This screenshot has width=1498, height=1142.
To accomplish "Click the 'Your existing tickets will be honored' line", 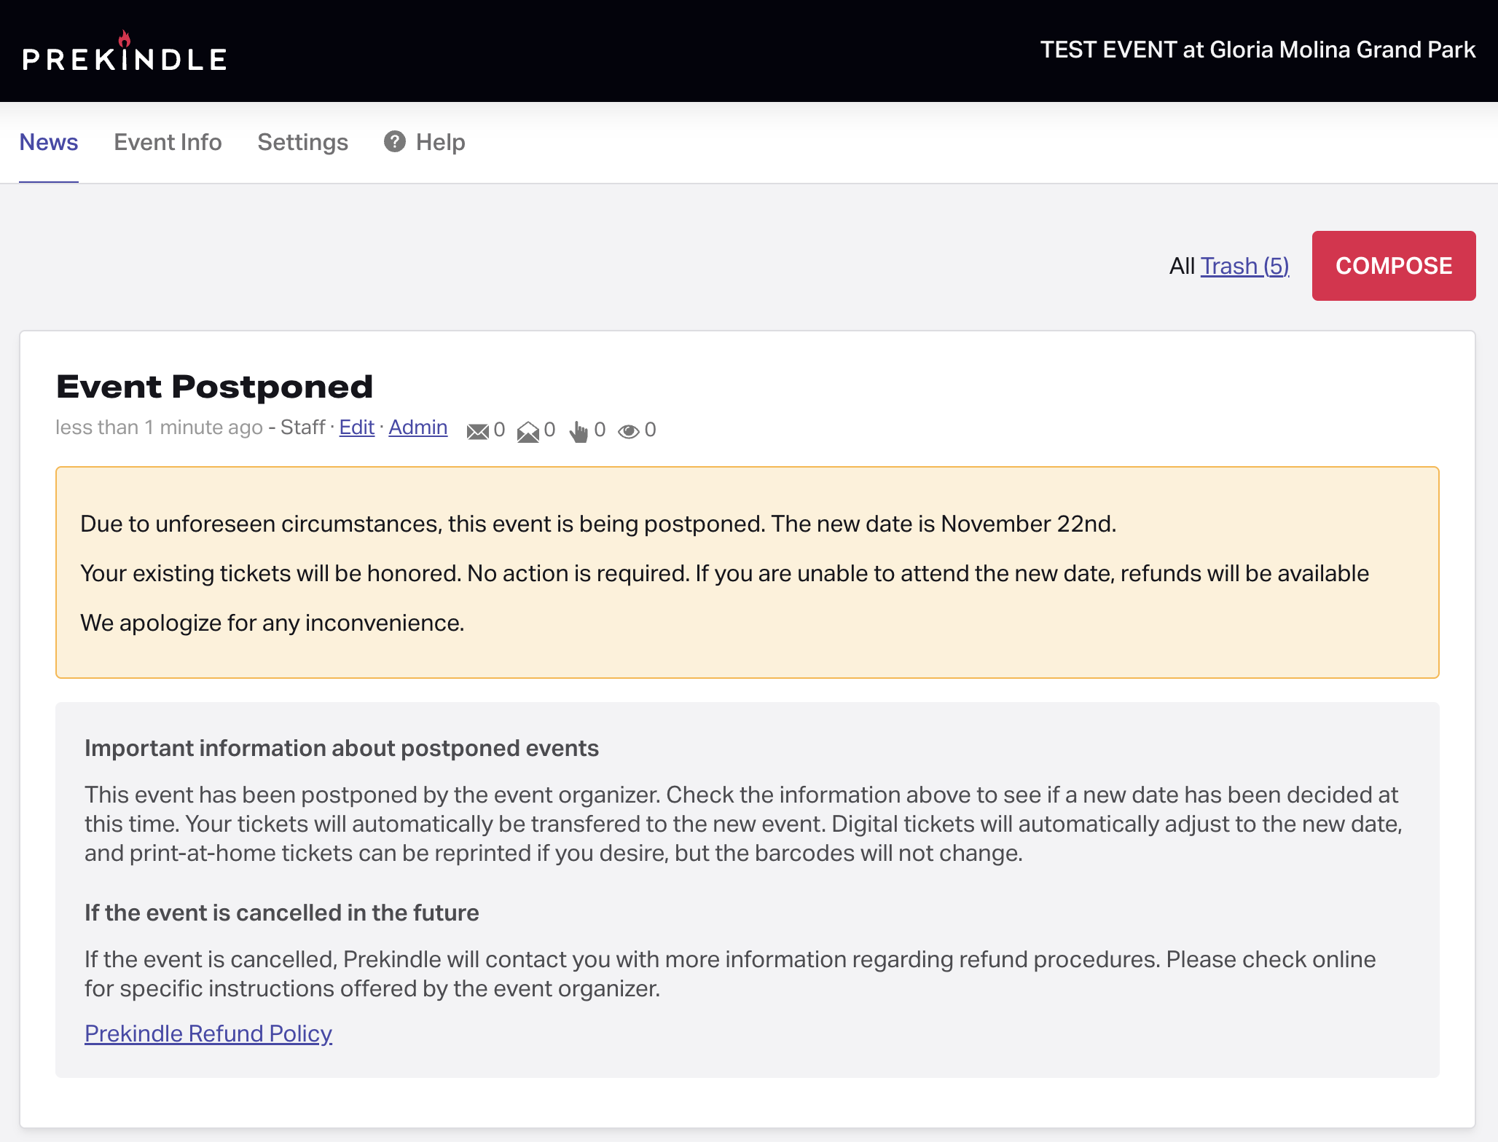I will [724, 573].
